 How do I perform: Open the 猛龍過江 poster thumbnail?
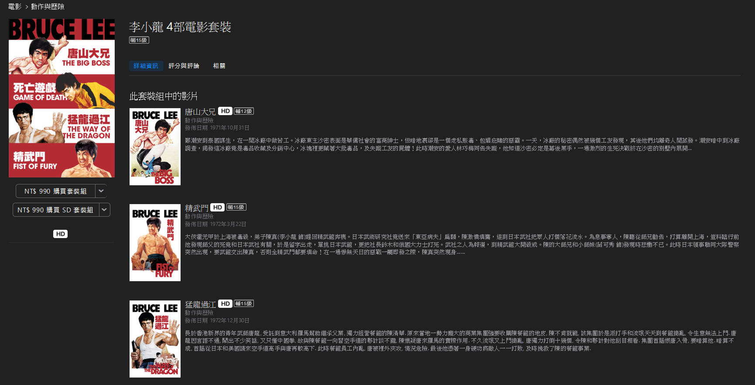[x=155, y=339]
